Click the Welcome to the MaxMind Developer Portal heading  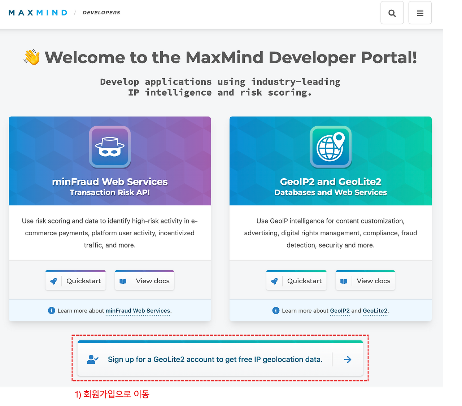coord(231,57)
